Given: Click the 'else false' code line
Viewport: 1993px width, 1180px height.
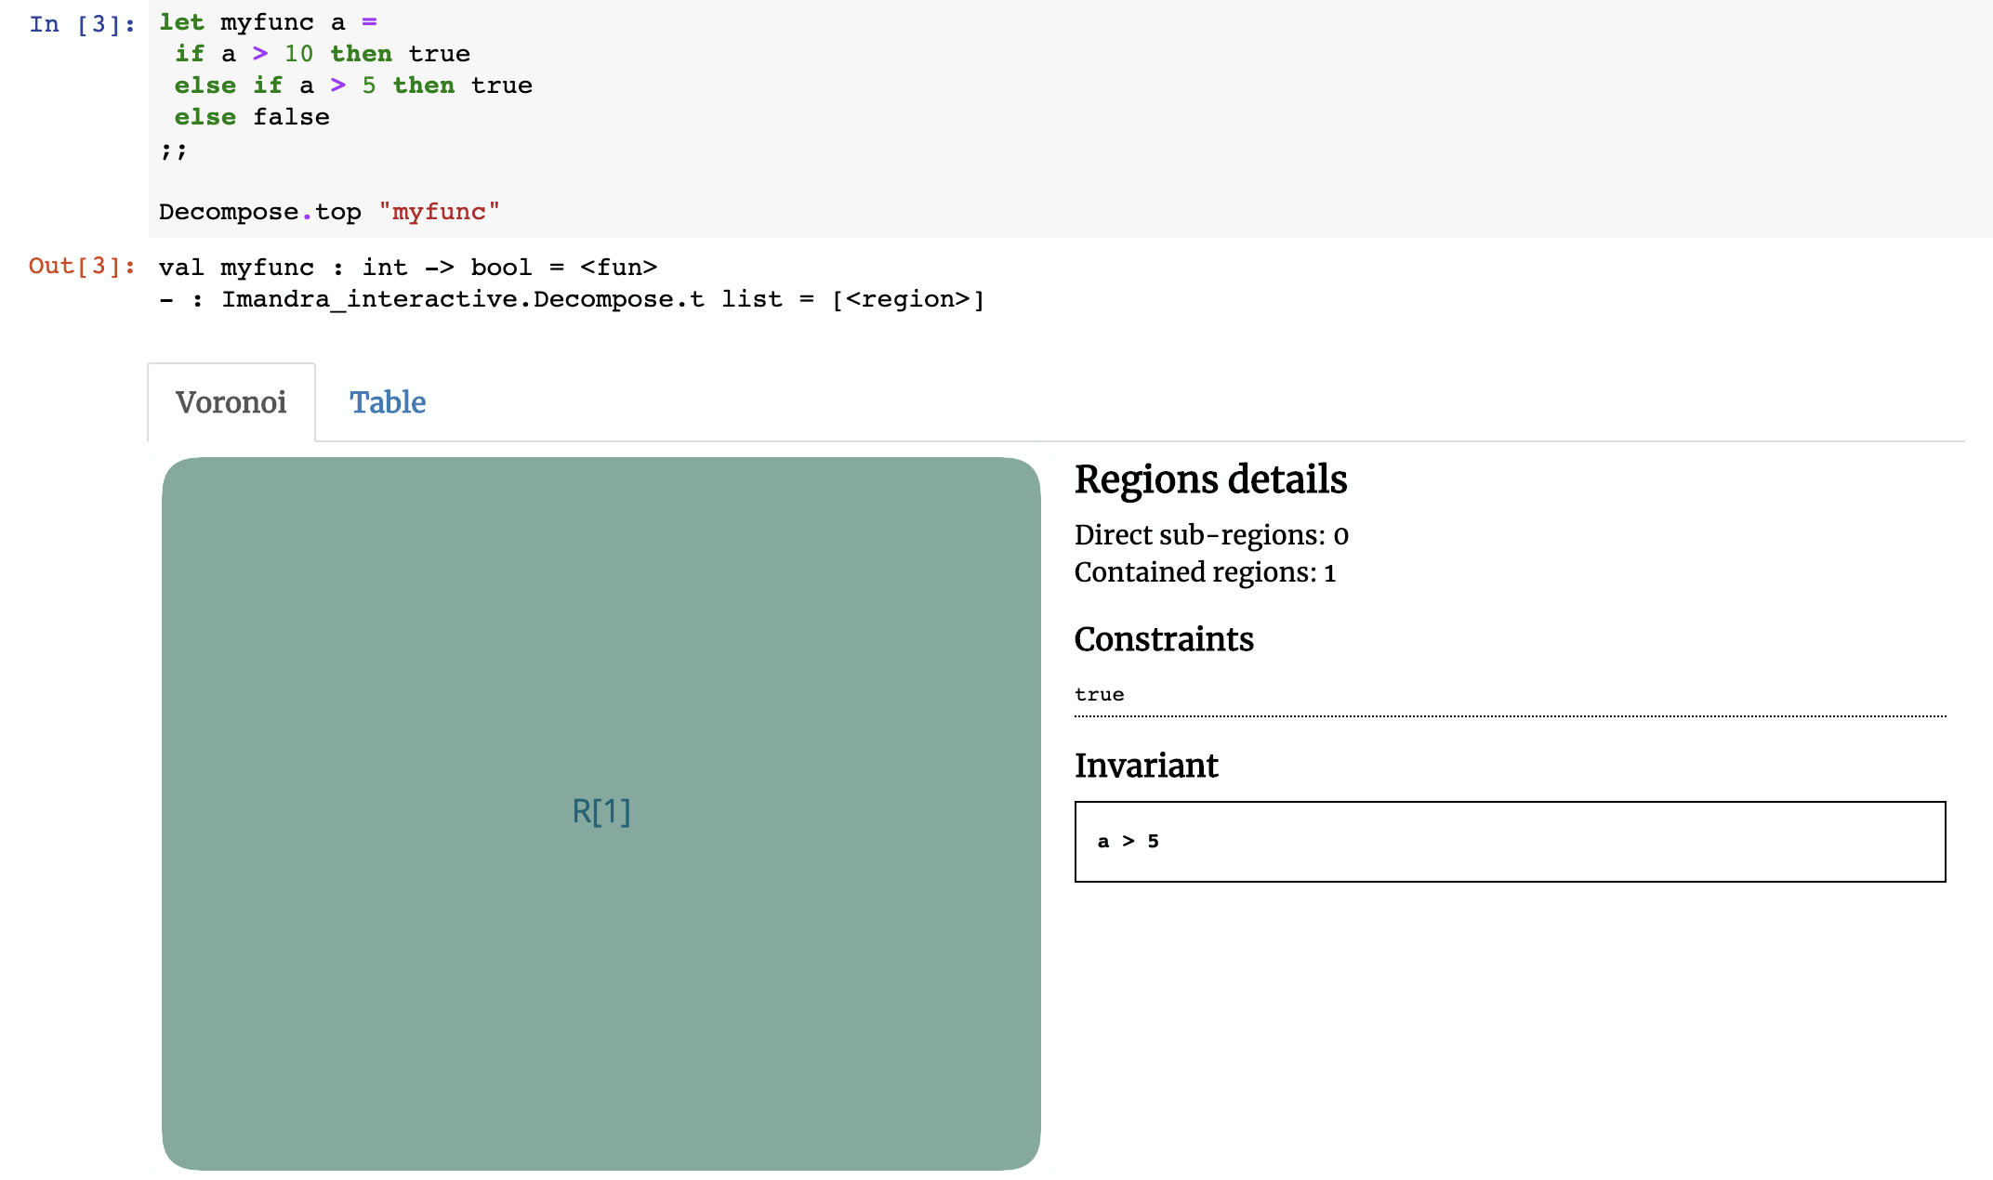Looking at the screenshot, I should point(252,117).
